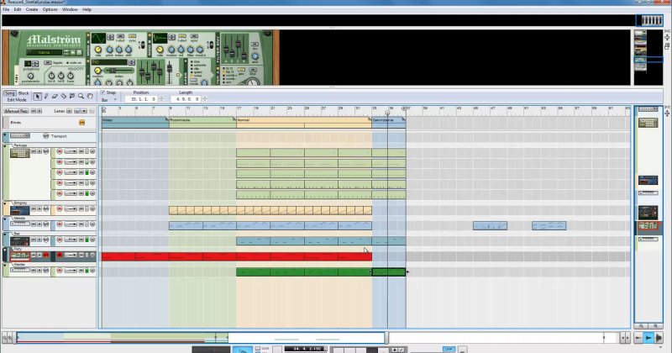Click the Malström device icon on Pady track
The width and height of the screenshot is (672, 353).
pos(21,256)
